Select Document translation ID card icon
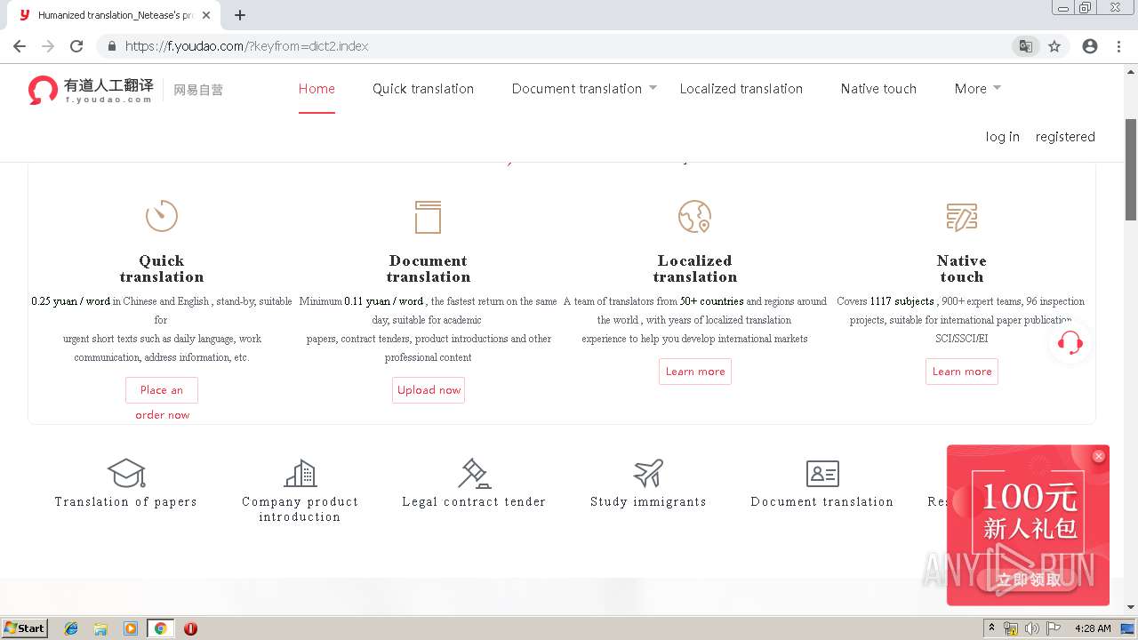Image resolution: width=1138 pixels, height=640 pixels. 822,473
